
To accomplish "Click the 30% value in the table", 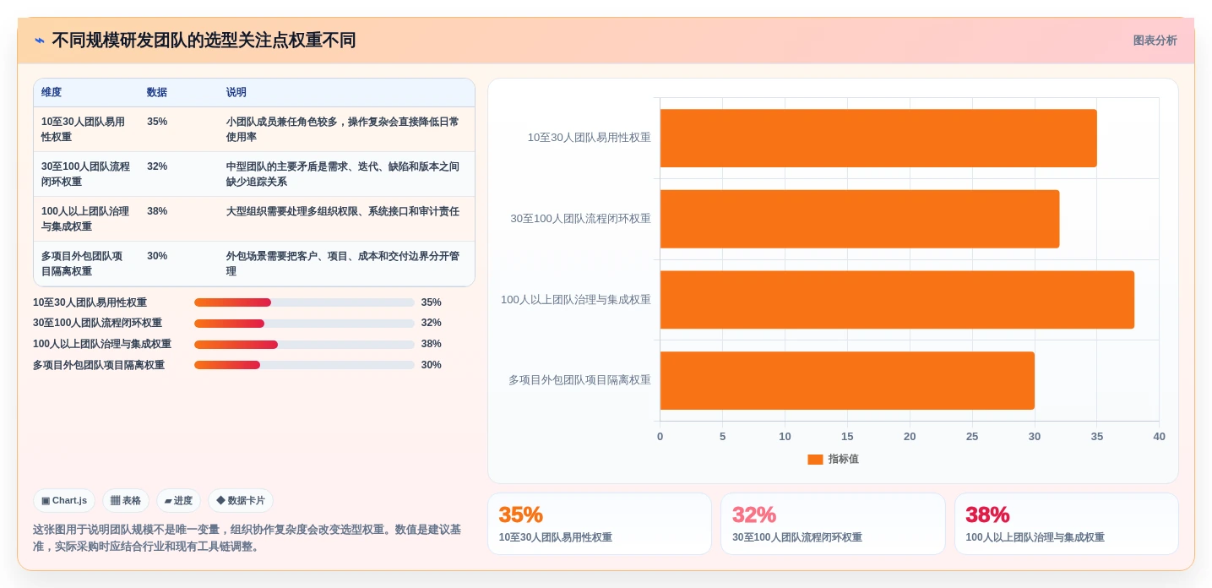I will (157, 256).
